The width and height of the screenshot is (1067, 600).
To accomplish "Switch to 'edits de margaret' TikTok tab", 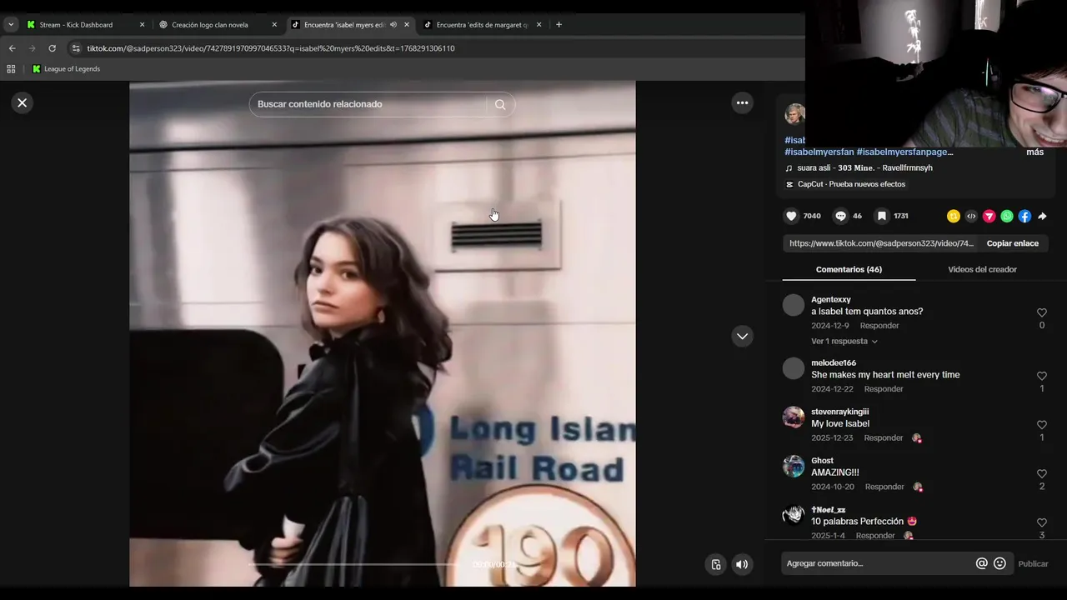I will [x=482, y=25].
